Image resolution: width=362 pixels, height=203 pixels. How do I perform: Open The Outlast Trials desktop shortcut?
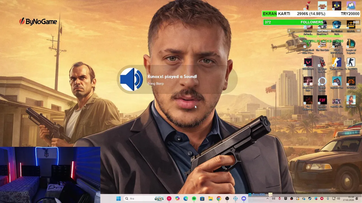(x=337, y=28)
